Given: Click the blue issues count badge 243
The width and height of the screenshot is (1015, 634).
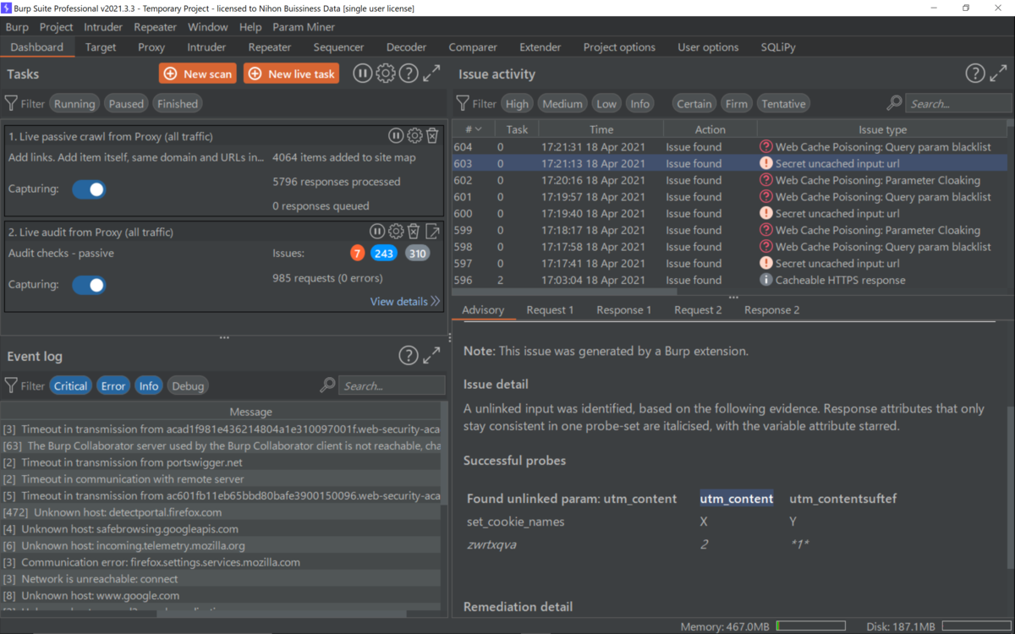Looking at the screenshot, I should point(384,253).
